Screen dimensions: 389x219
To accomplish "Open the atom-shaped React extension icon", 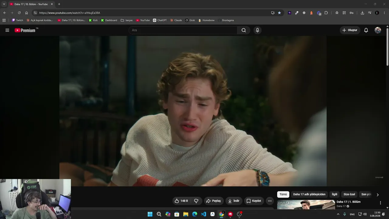I will tap(304, 13).
